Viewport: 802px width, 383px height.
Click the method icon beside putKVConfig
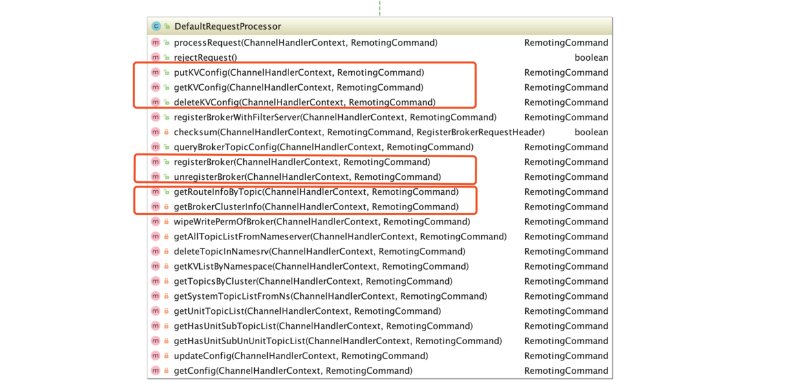[155, 72]
